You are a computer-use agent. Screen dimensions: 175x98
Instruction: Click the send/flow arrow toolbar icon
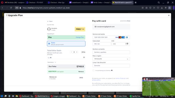154,8
